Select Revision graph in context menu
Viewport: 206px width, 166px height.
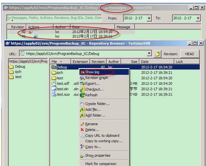(x=96, y=78)
